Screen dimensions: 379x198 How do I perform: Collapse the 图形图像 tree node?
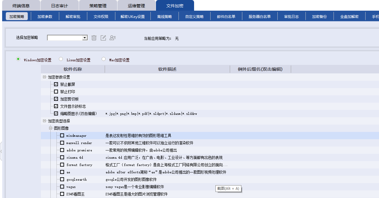click(x=51, y=128)
